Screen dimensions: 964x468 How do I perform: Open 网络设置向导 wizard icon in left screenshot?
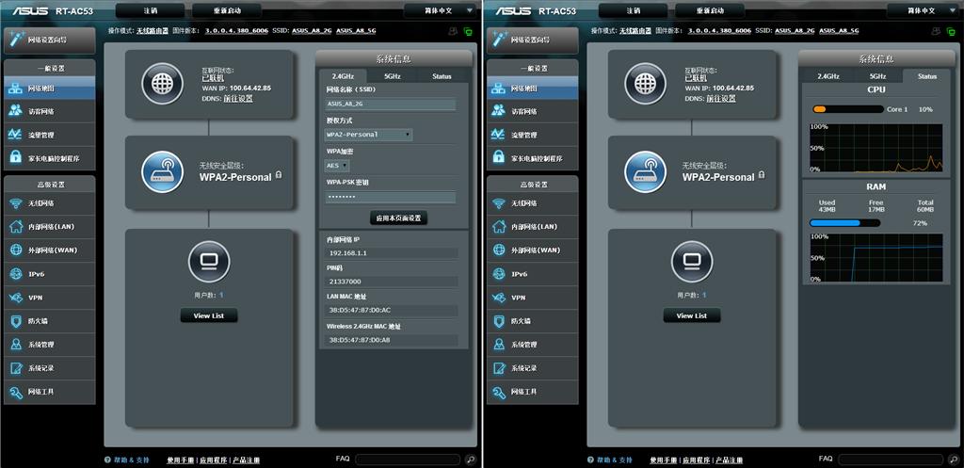16,40
